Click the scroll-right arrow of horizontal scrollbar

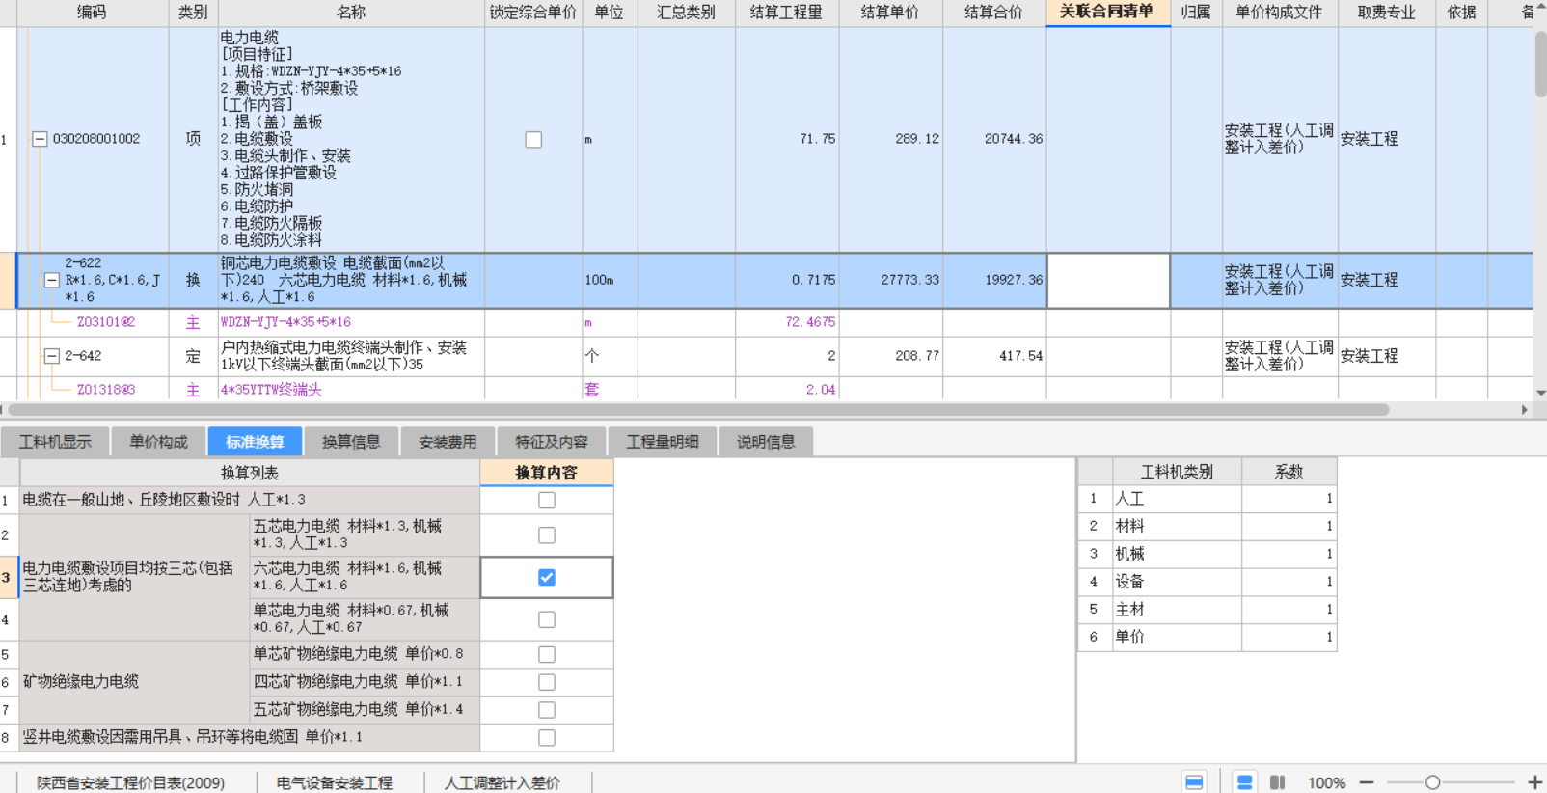click(1525, 409)
